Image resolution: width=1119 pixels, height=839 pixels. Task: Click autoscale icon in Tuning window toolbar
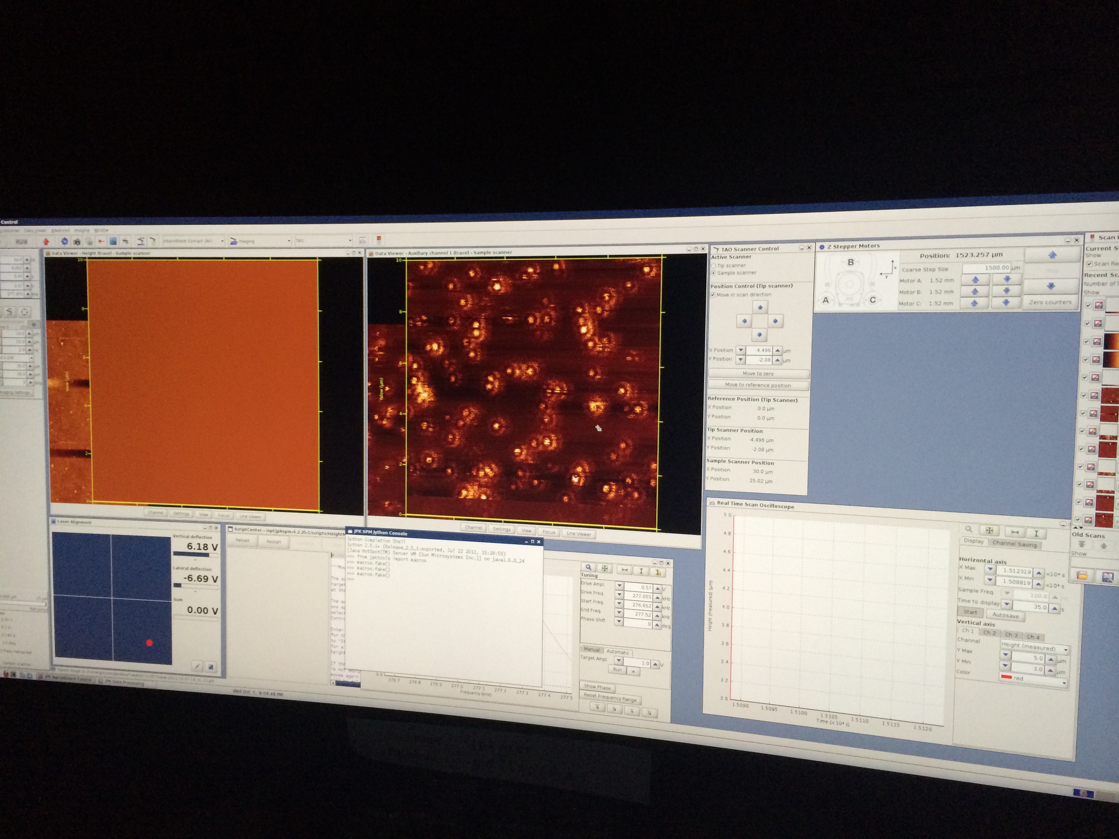click(604, 569)
